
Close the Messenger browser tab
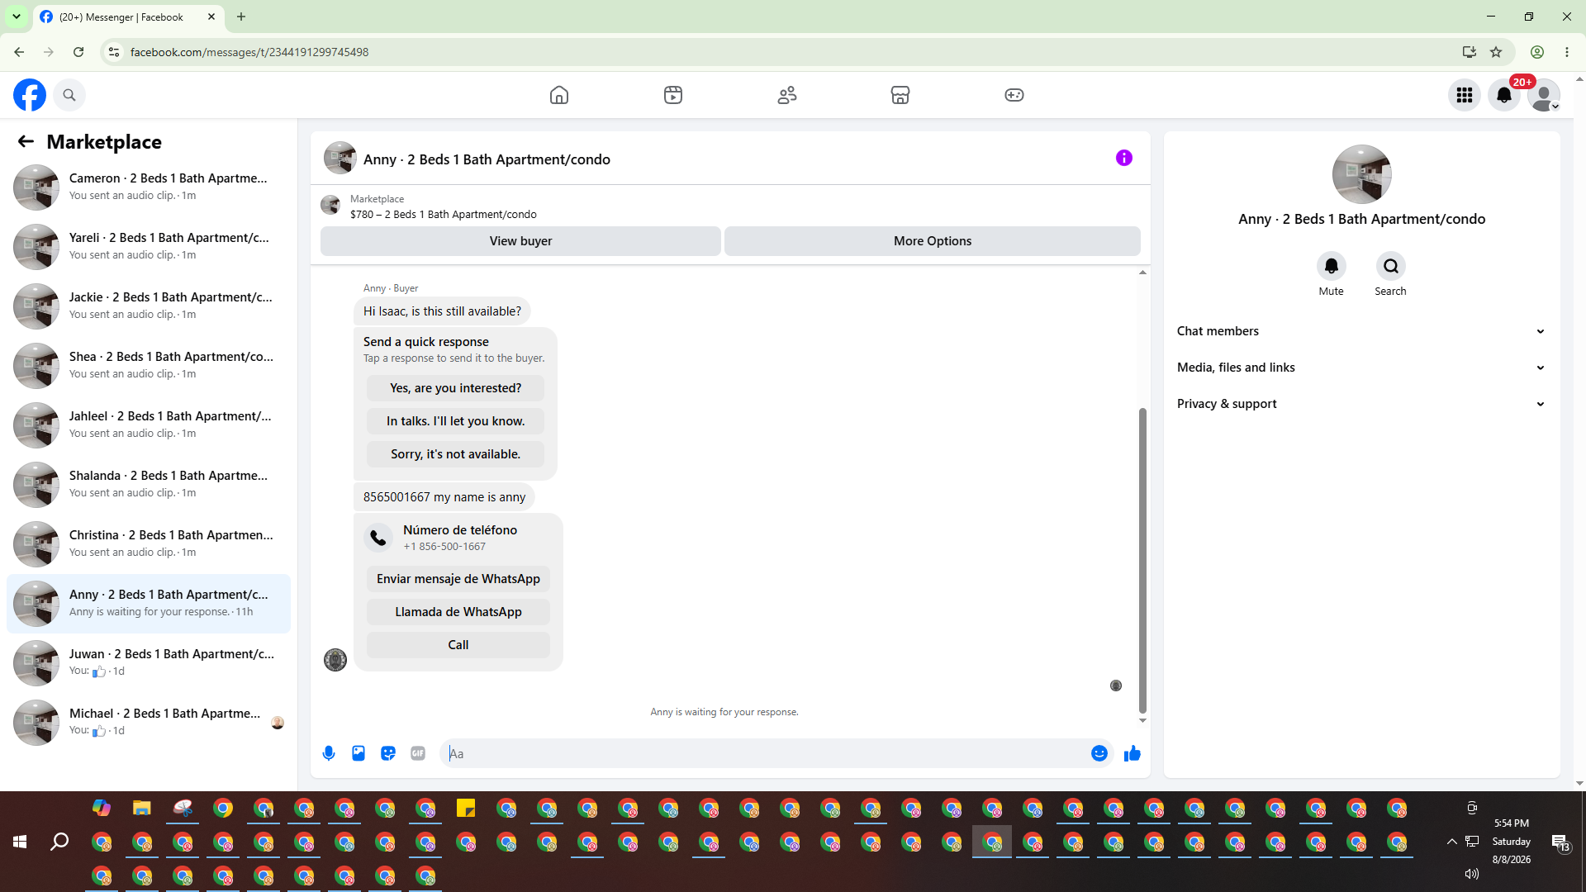(x=211, y=17)
